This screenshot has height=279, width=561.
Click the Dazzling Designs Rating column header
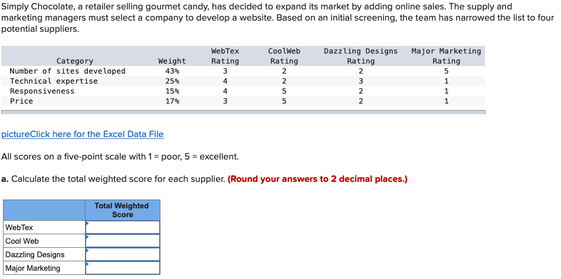[x=360, y=56]
